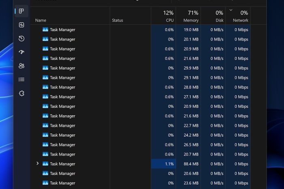Open the Startup apps page icon

(22, 52)
